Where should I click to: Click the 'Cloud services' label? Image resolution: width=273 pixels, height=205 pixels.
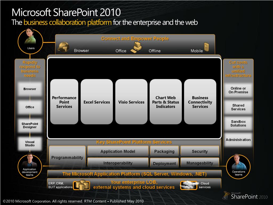tap(205, 185)
